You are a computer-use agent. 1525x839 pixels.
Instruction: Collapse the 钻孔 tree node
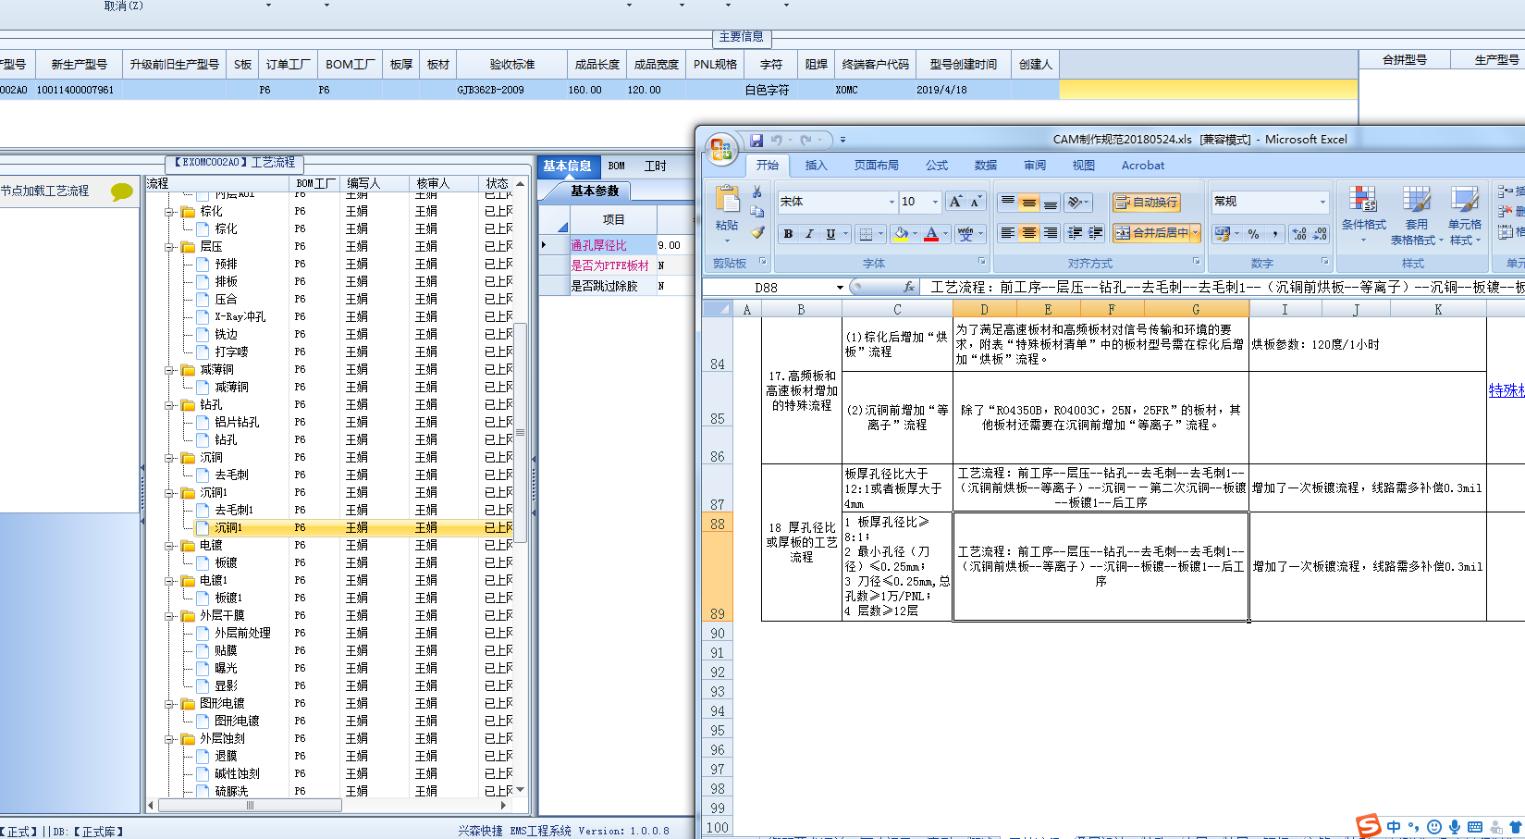(170, 405)
